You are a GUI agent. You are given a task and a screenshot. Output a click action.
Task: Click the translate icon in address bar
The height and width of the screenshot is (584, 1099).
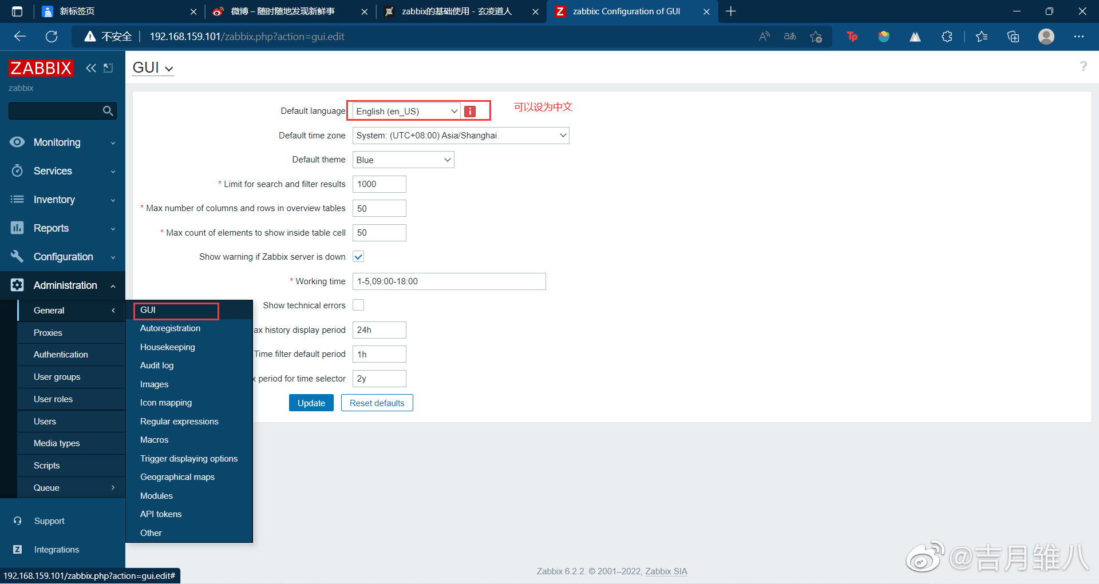[790, 37]
